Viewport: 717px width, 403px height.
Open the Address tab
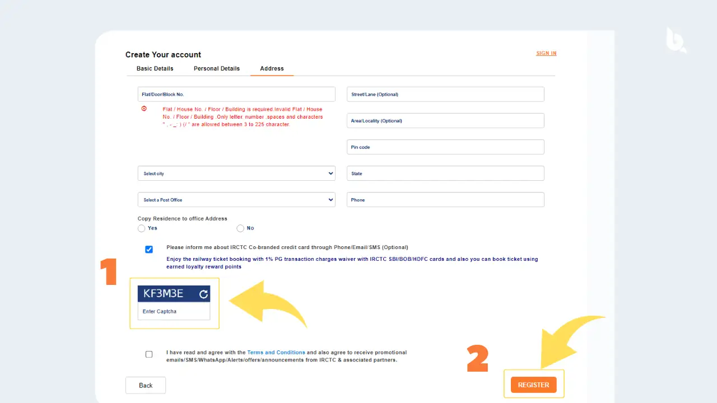tap(272, 68)
